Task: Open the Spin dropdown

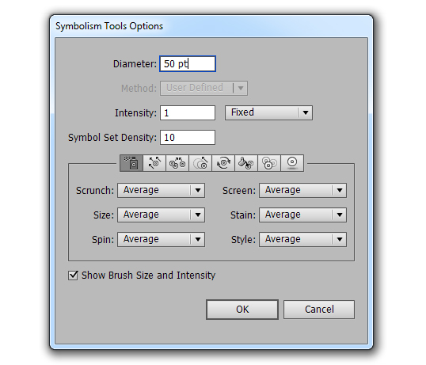Action: [161, 239]
